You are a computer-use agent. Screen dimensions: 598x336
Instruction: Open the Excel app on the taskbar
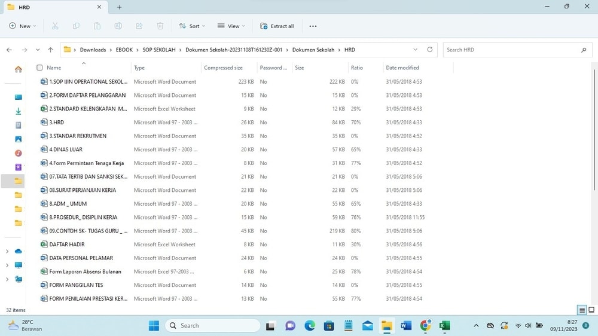coord(444,326)
